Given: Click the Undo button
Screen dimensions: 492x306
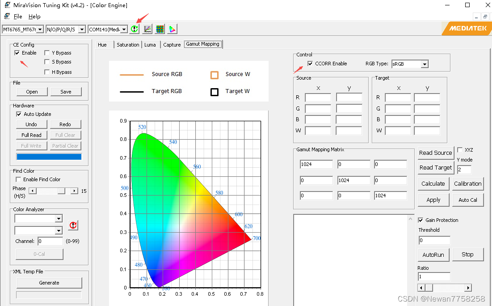Looking at the screenshot, I should pyautogui.click(x=31, y=124).
